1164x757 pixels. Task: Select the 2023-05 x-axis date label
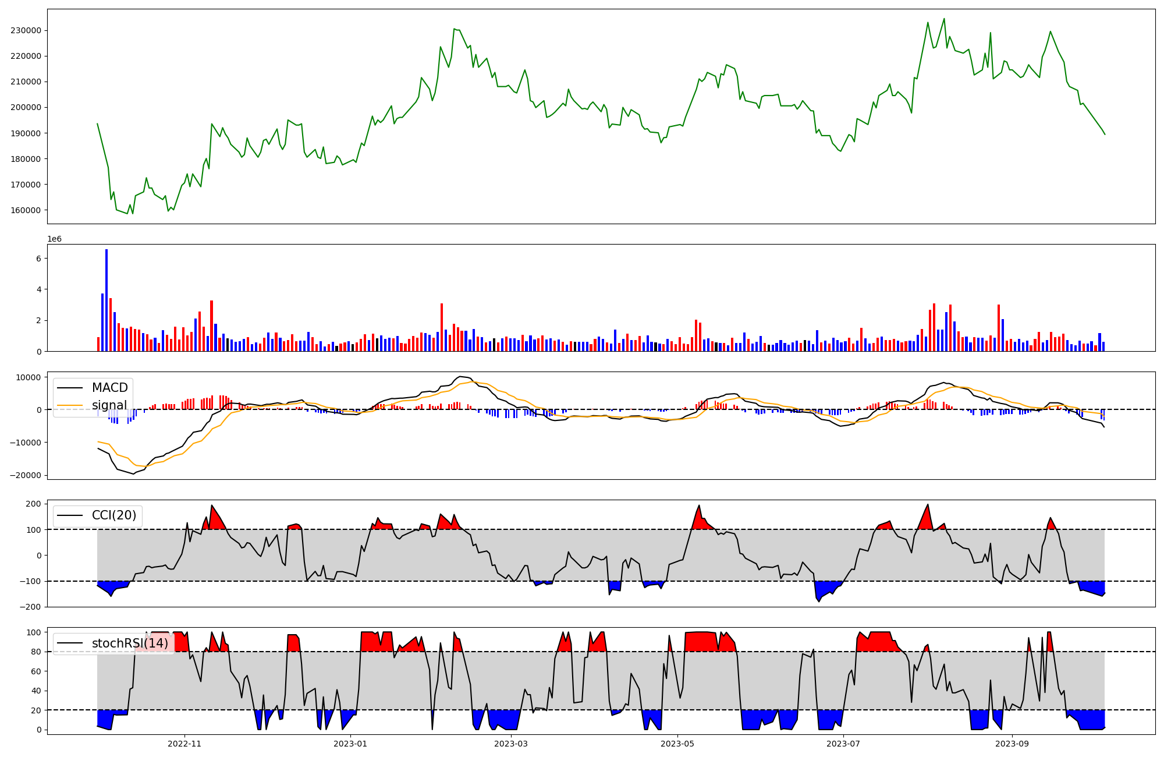pyautogui.click(x=677, y=744)
